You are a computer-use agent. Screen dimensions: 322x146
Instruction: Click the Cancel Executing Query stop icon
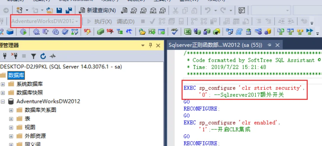tap(143, 21)
